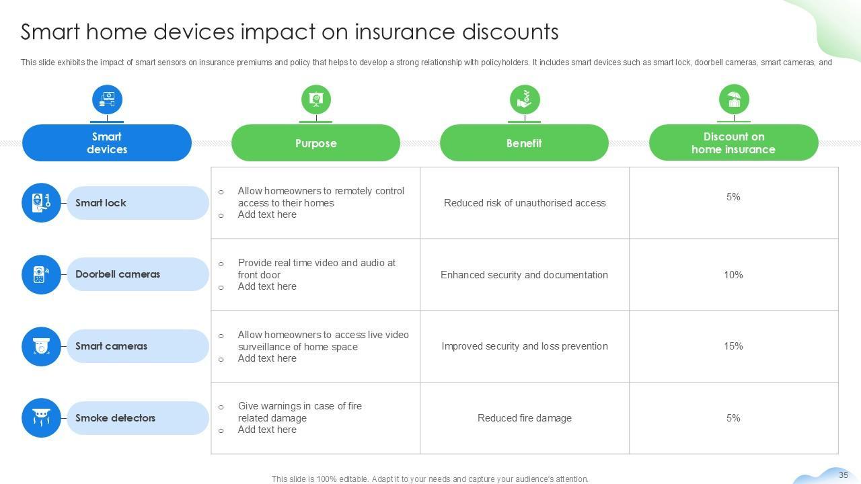Click the insurance umbrella icon
The width and height of the screenshot is (861, 484).
(733, 99)
